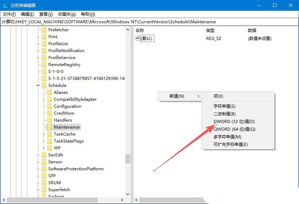Open the 帮助(H) menu

click(88, 14)
